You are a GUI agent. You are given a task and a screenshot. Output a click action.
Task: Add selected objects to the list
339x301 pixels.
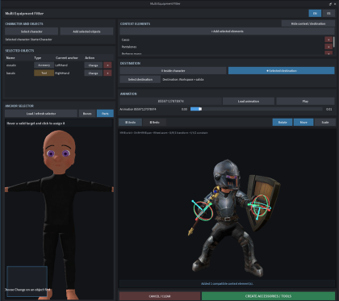coord(86,31)
